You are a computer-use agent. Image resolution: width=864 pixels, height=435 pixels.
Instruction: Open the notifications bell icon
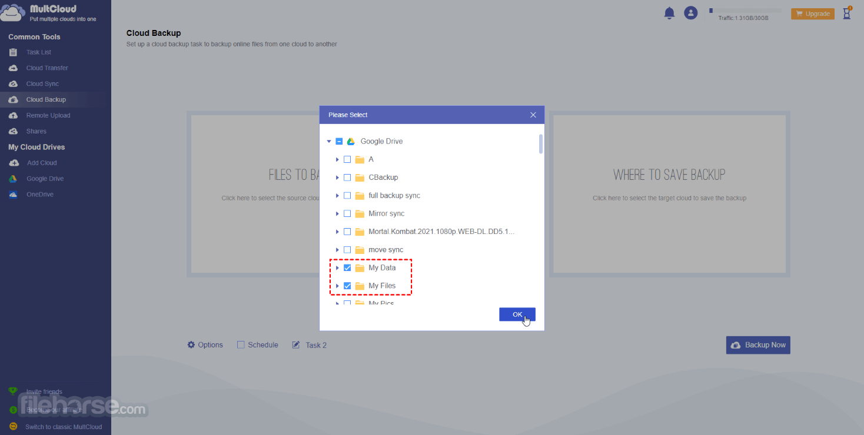tap(669, 13)
